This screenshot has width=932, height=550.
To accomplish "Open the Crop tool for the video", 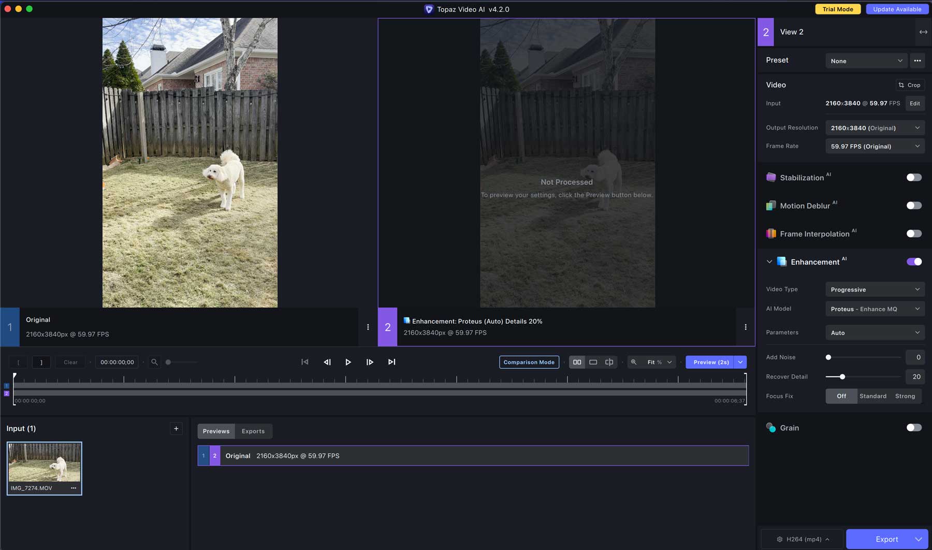I will point(910,84).
